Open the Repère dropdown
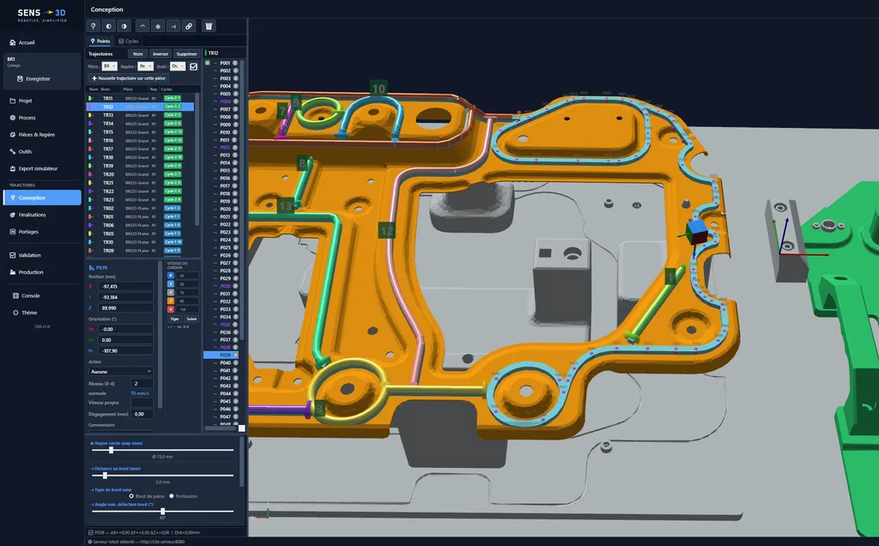This screenshot has width=879, height=546. (x=145, y=66)
